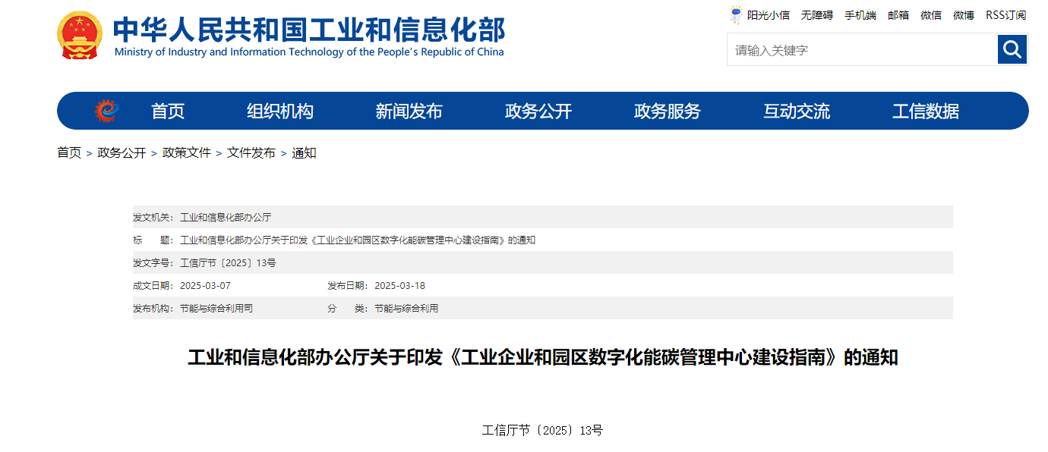Open the RSS订阅 link

[x=1006, y=15]
